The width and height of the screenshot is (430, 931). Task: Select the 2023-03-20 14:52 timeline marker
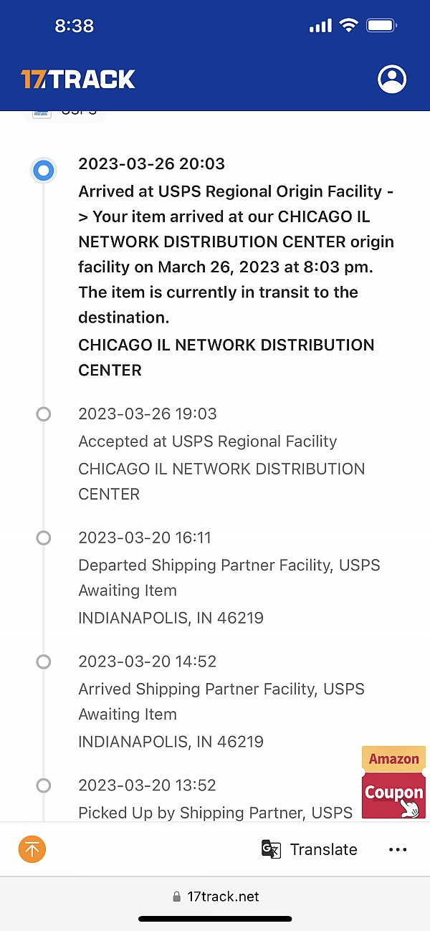pyautogui.click(x=44, y=662)
